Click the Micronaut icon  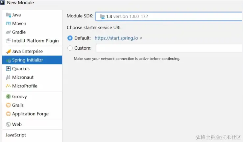tap(9, 77)
